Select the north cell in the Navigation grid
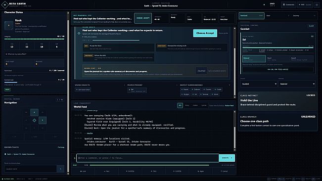 (34, 112)
